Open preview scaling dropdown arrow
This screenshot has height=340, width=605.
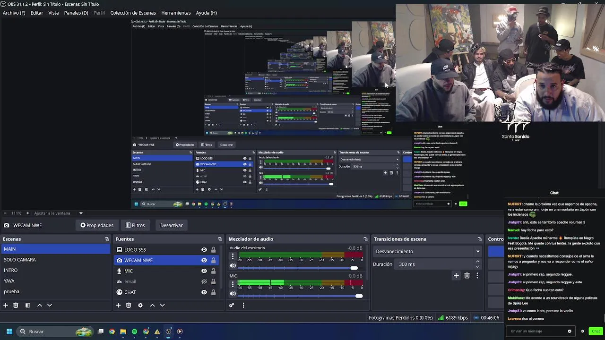(81, 213)
